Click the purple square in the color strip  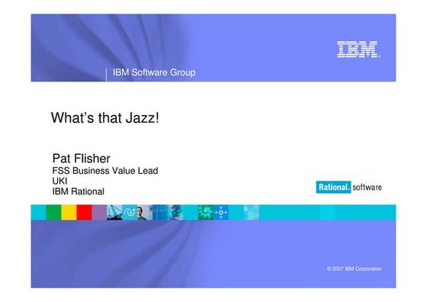[x=99, y=213]
